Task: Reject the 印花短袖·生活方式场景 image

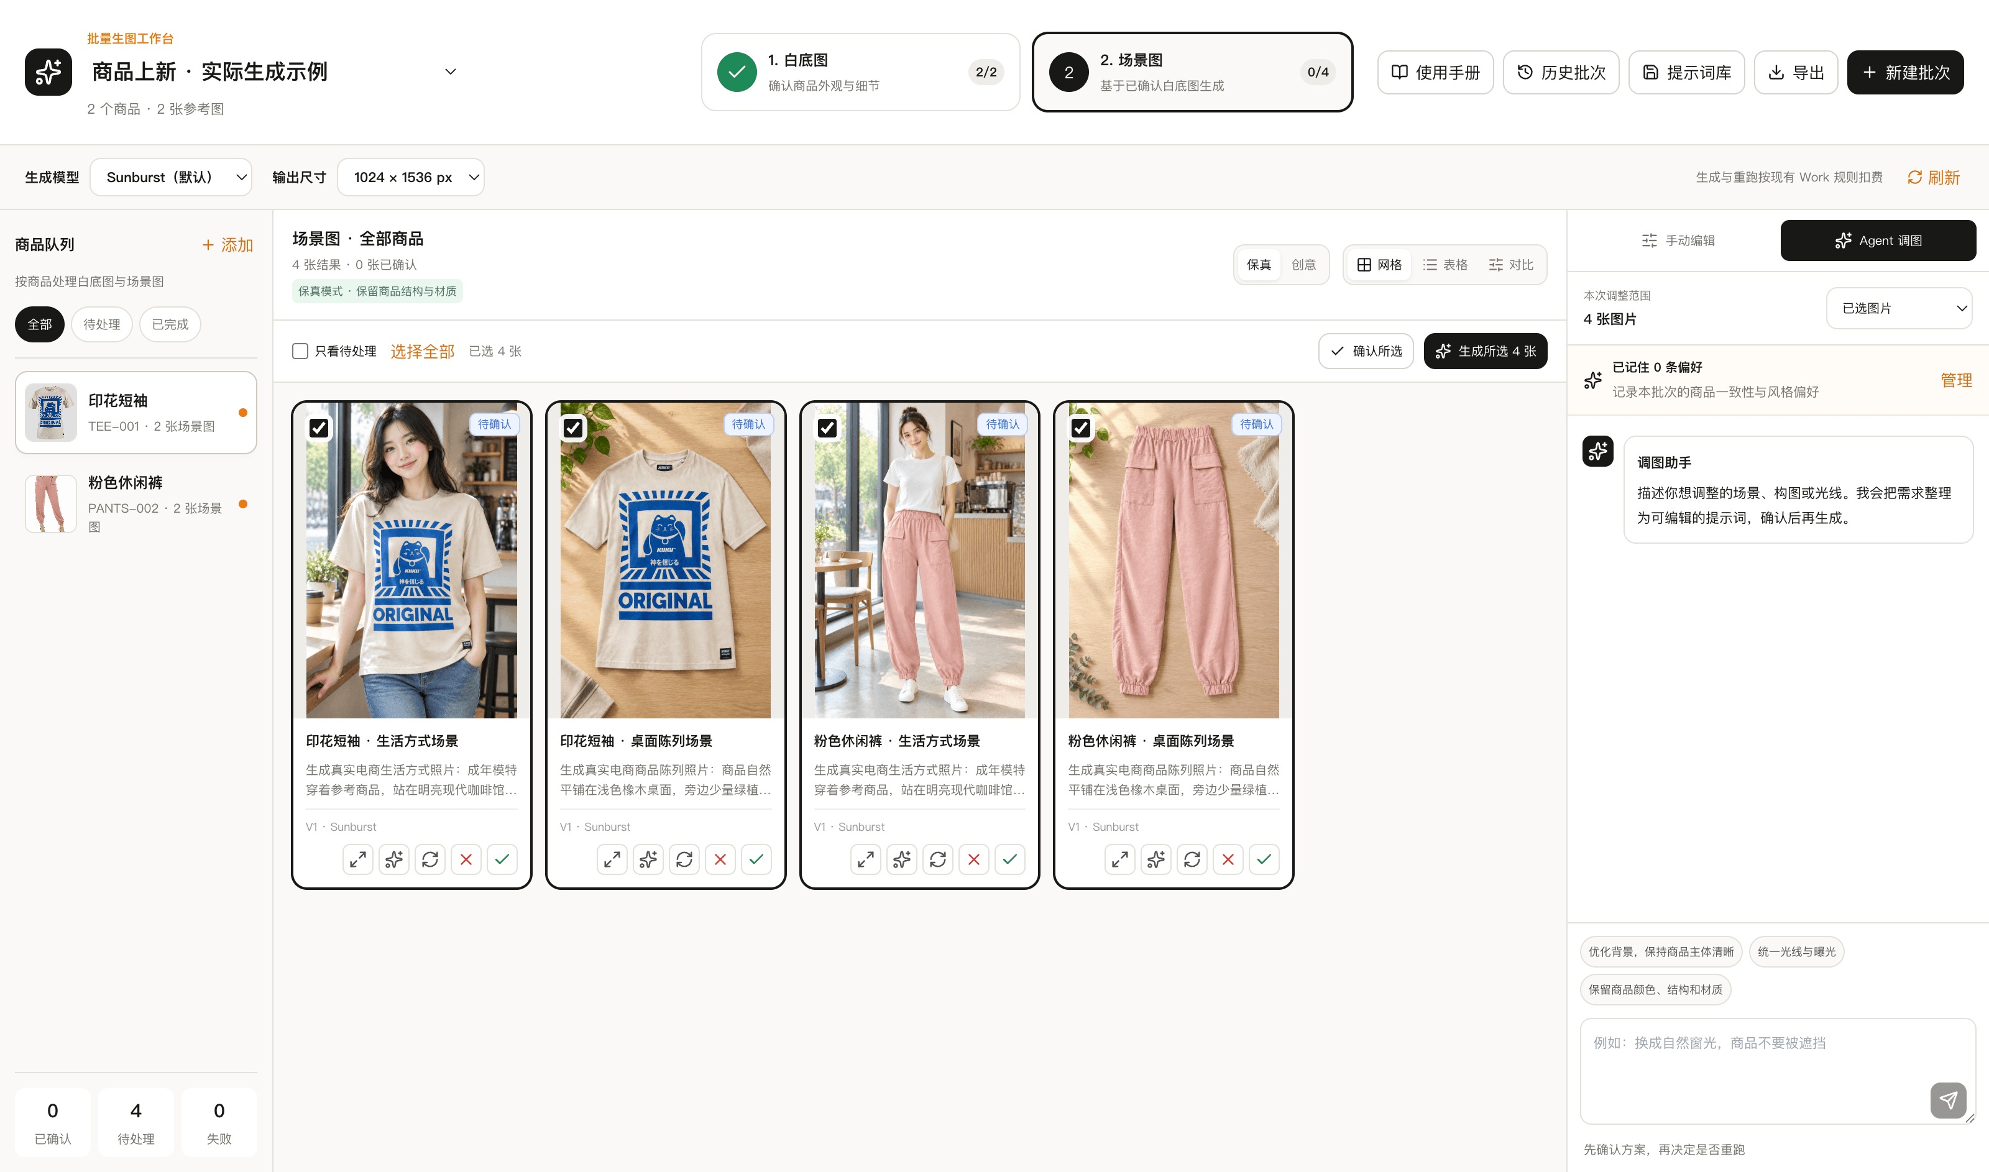Action: [x=466, y=859]
